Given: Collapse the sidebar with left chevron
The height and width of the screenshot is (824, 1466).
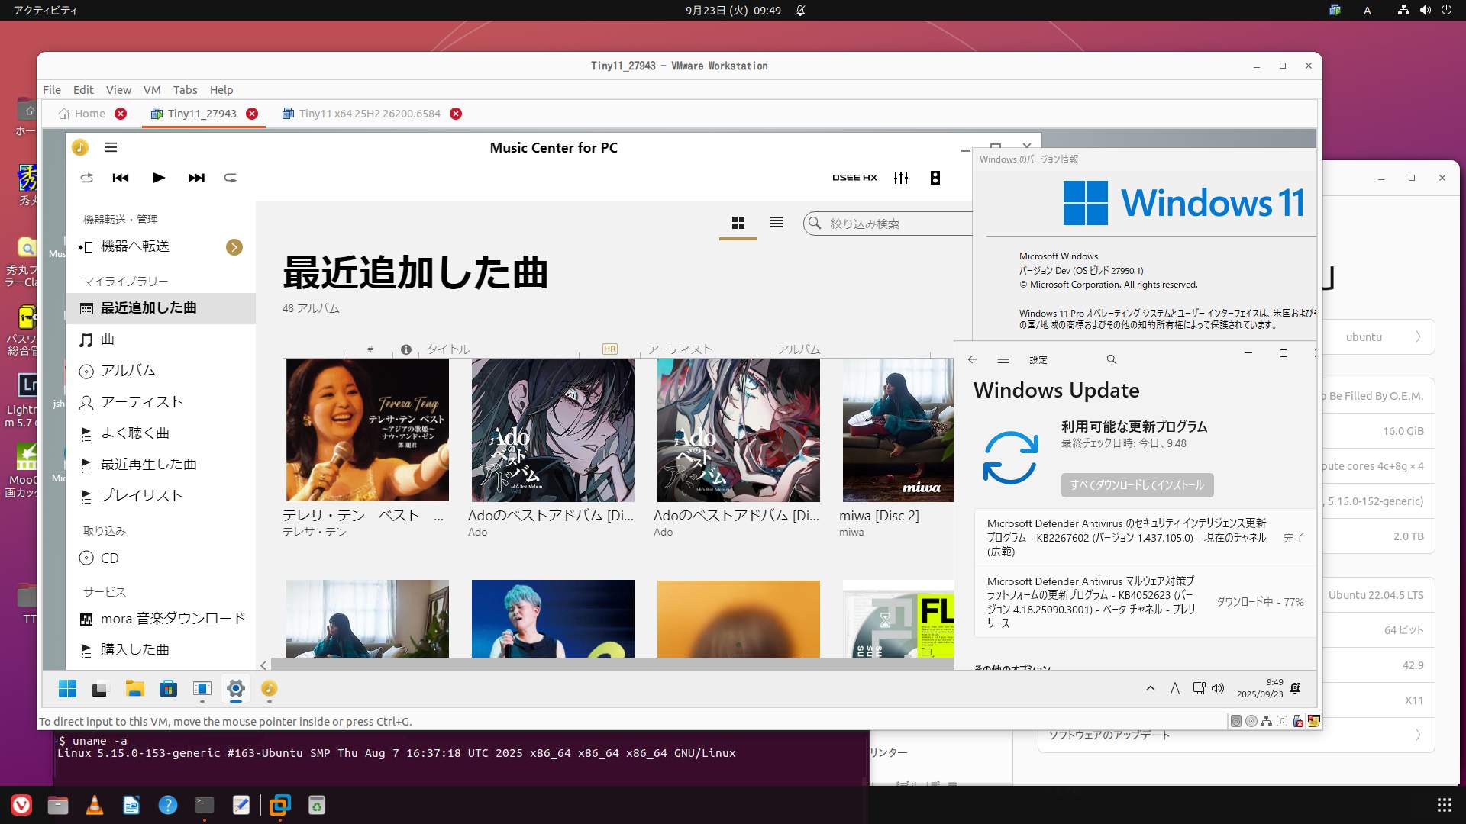Looking at the screenshot, I should pyautogui.click(x=263, y=665).
